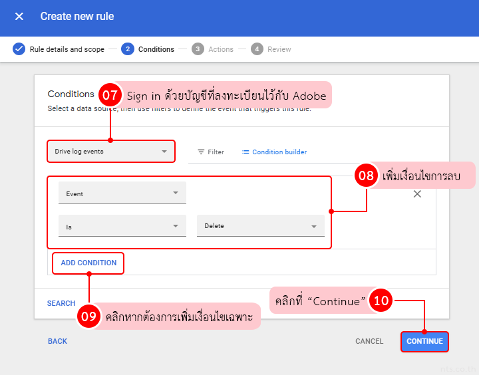Click the step 4 number circle
This screenshot has width=479, height=375.
coord(257,49)
